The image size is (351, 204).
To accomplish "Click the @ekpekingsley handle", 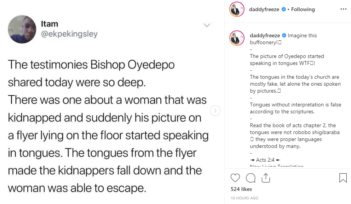I will (69, 34).
